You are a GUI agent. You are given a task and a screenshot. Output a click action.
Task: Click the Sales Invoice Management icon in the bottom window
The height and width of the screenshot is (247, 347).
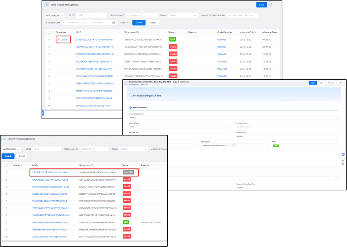(x=4, y=139)
